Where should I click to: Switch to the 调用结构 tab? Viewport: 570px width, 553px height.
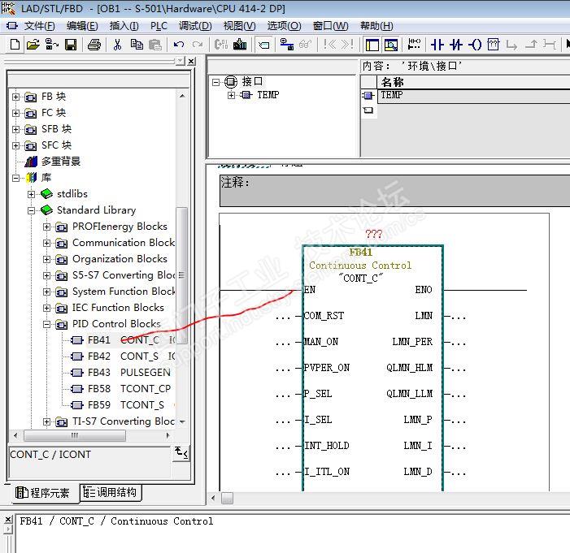[111, 492]
